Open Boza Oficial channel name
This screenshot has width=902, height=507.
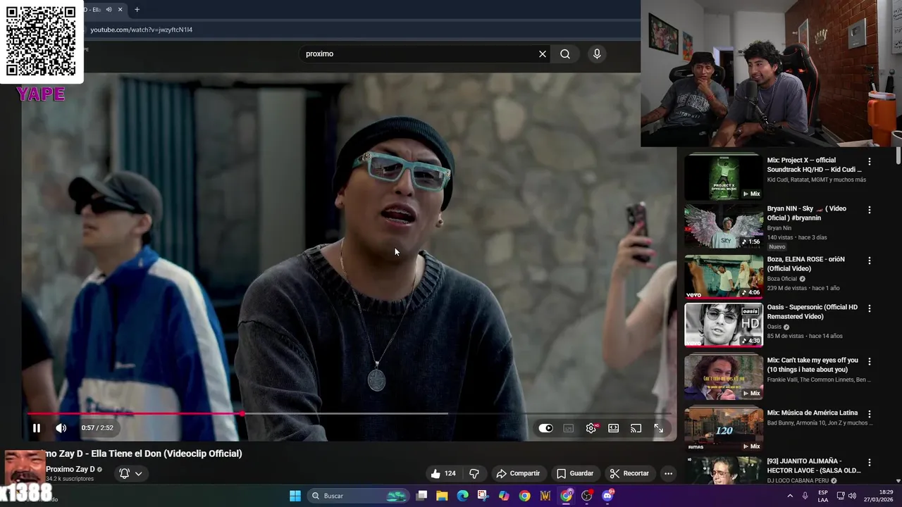click(782, 279)
